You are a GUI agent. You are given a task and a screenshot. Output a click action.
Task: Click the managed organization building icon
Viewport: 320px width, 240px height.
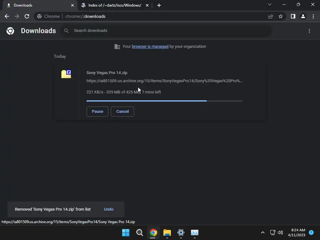point(117,47)
